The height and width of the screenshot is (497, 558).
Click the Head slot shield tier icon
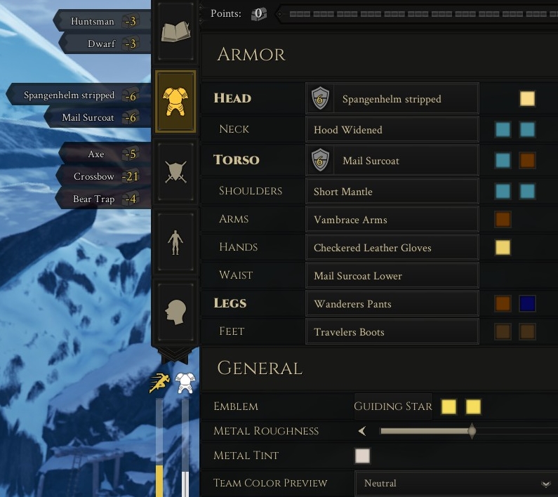point(320,98)
